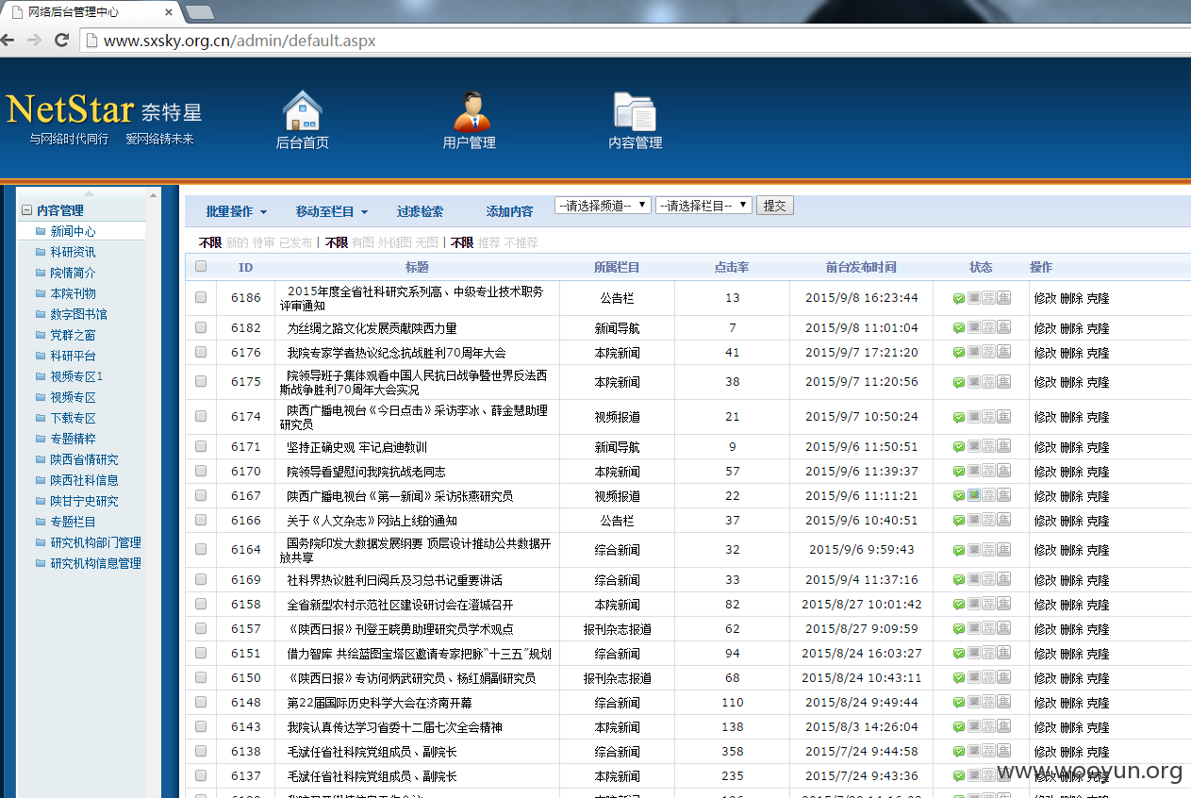Select 研究机构部门管理 in the sidebar

[x=95, y=542]
